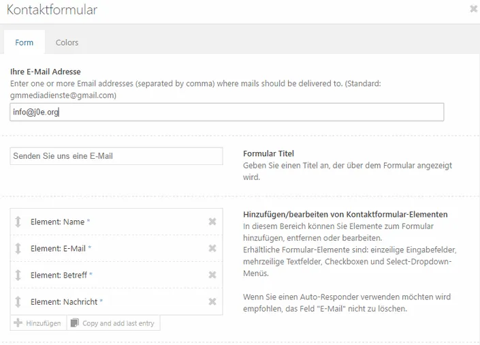Delete the E-Mail element via X icon

212,248
